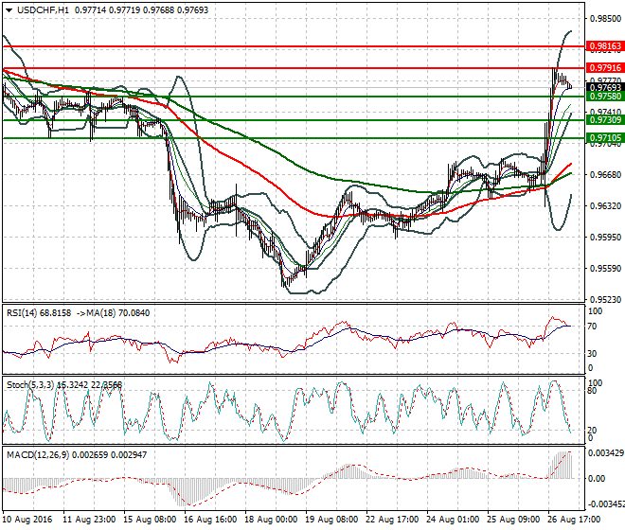Click the RSI(14) 68.8158 indicator label
625x530 pixels.
pos(39,313)
